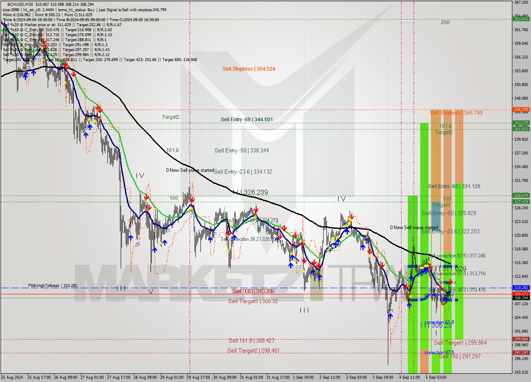Click the large 311.029 label near Point C

[x=451, y=269]
